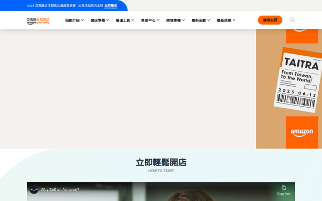Open the 最新消息 menu

(x=226, y=20)
